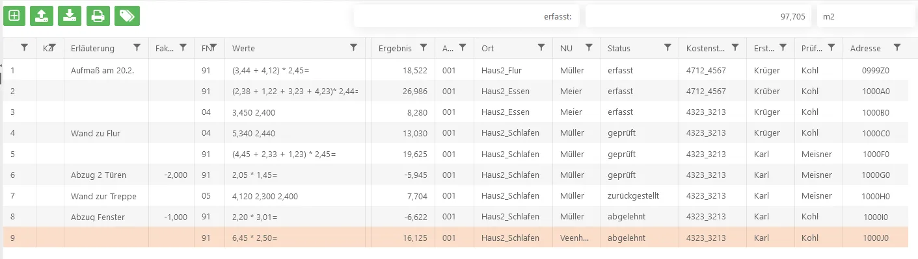This screenshot has height=259, width=918.
Task: Open filter on Status column
Action: [668, 47]
